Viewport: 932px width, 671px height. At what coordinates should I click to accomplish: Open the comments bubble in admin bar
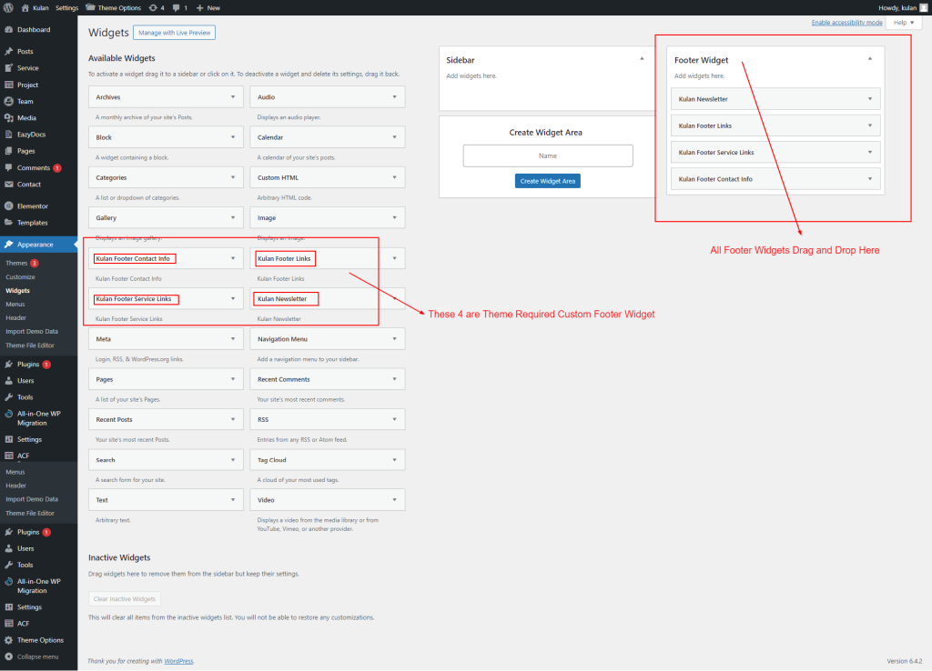pos(179,7)
